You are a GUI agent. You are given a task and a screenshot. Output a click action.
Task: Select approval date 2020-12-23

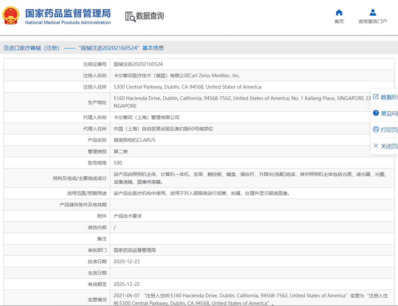click(127, 262)
